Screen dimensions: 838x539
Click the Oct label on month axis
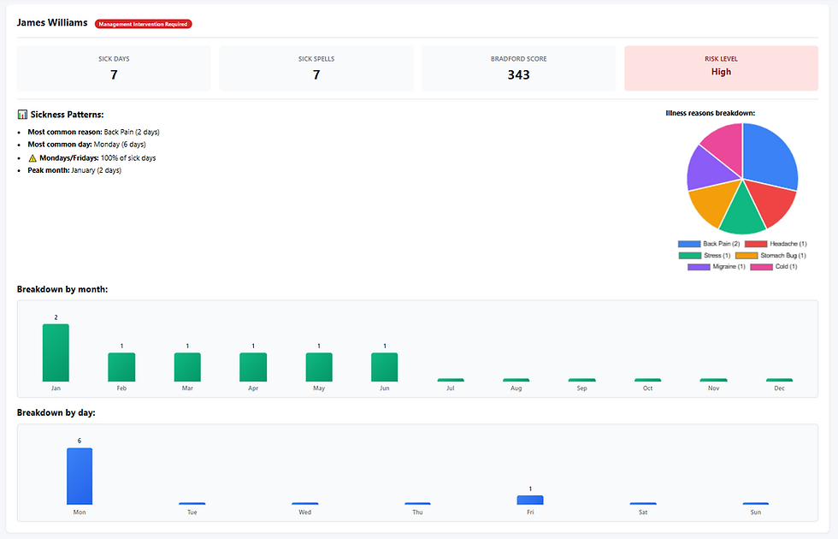click(x=648, y=388)
